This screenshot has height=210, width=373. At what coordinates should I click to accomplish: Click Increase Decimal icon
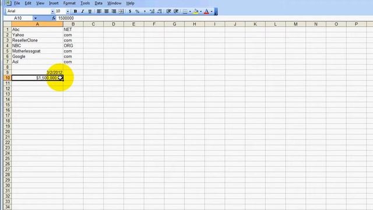[x=152, y=11]
